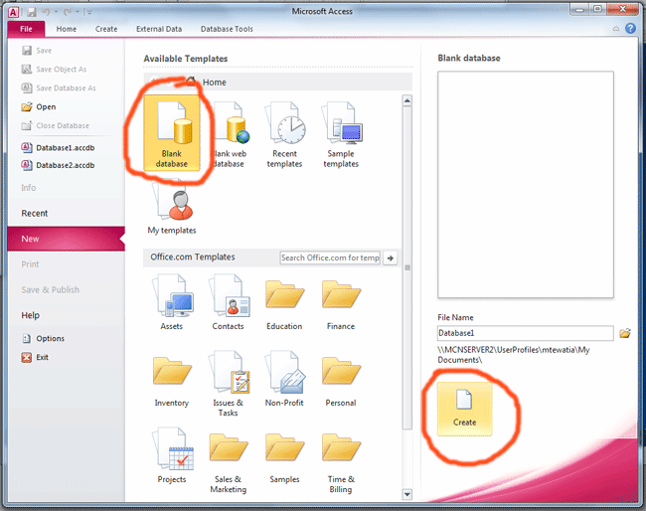Open Recent templates

[x=284, y=134]
